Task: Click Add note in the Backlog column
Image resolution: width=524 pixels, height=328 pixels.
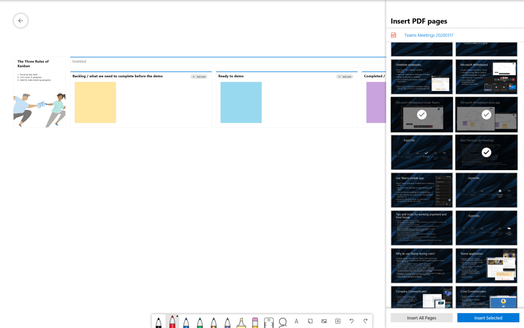Action: coord(199,77)
